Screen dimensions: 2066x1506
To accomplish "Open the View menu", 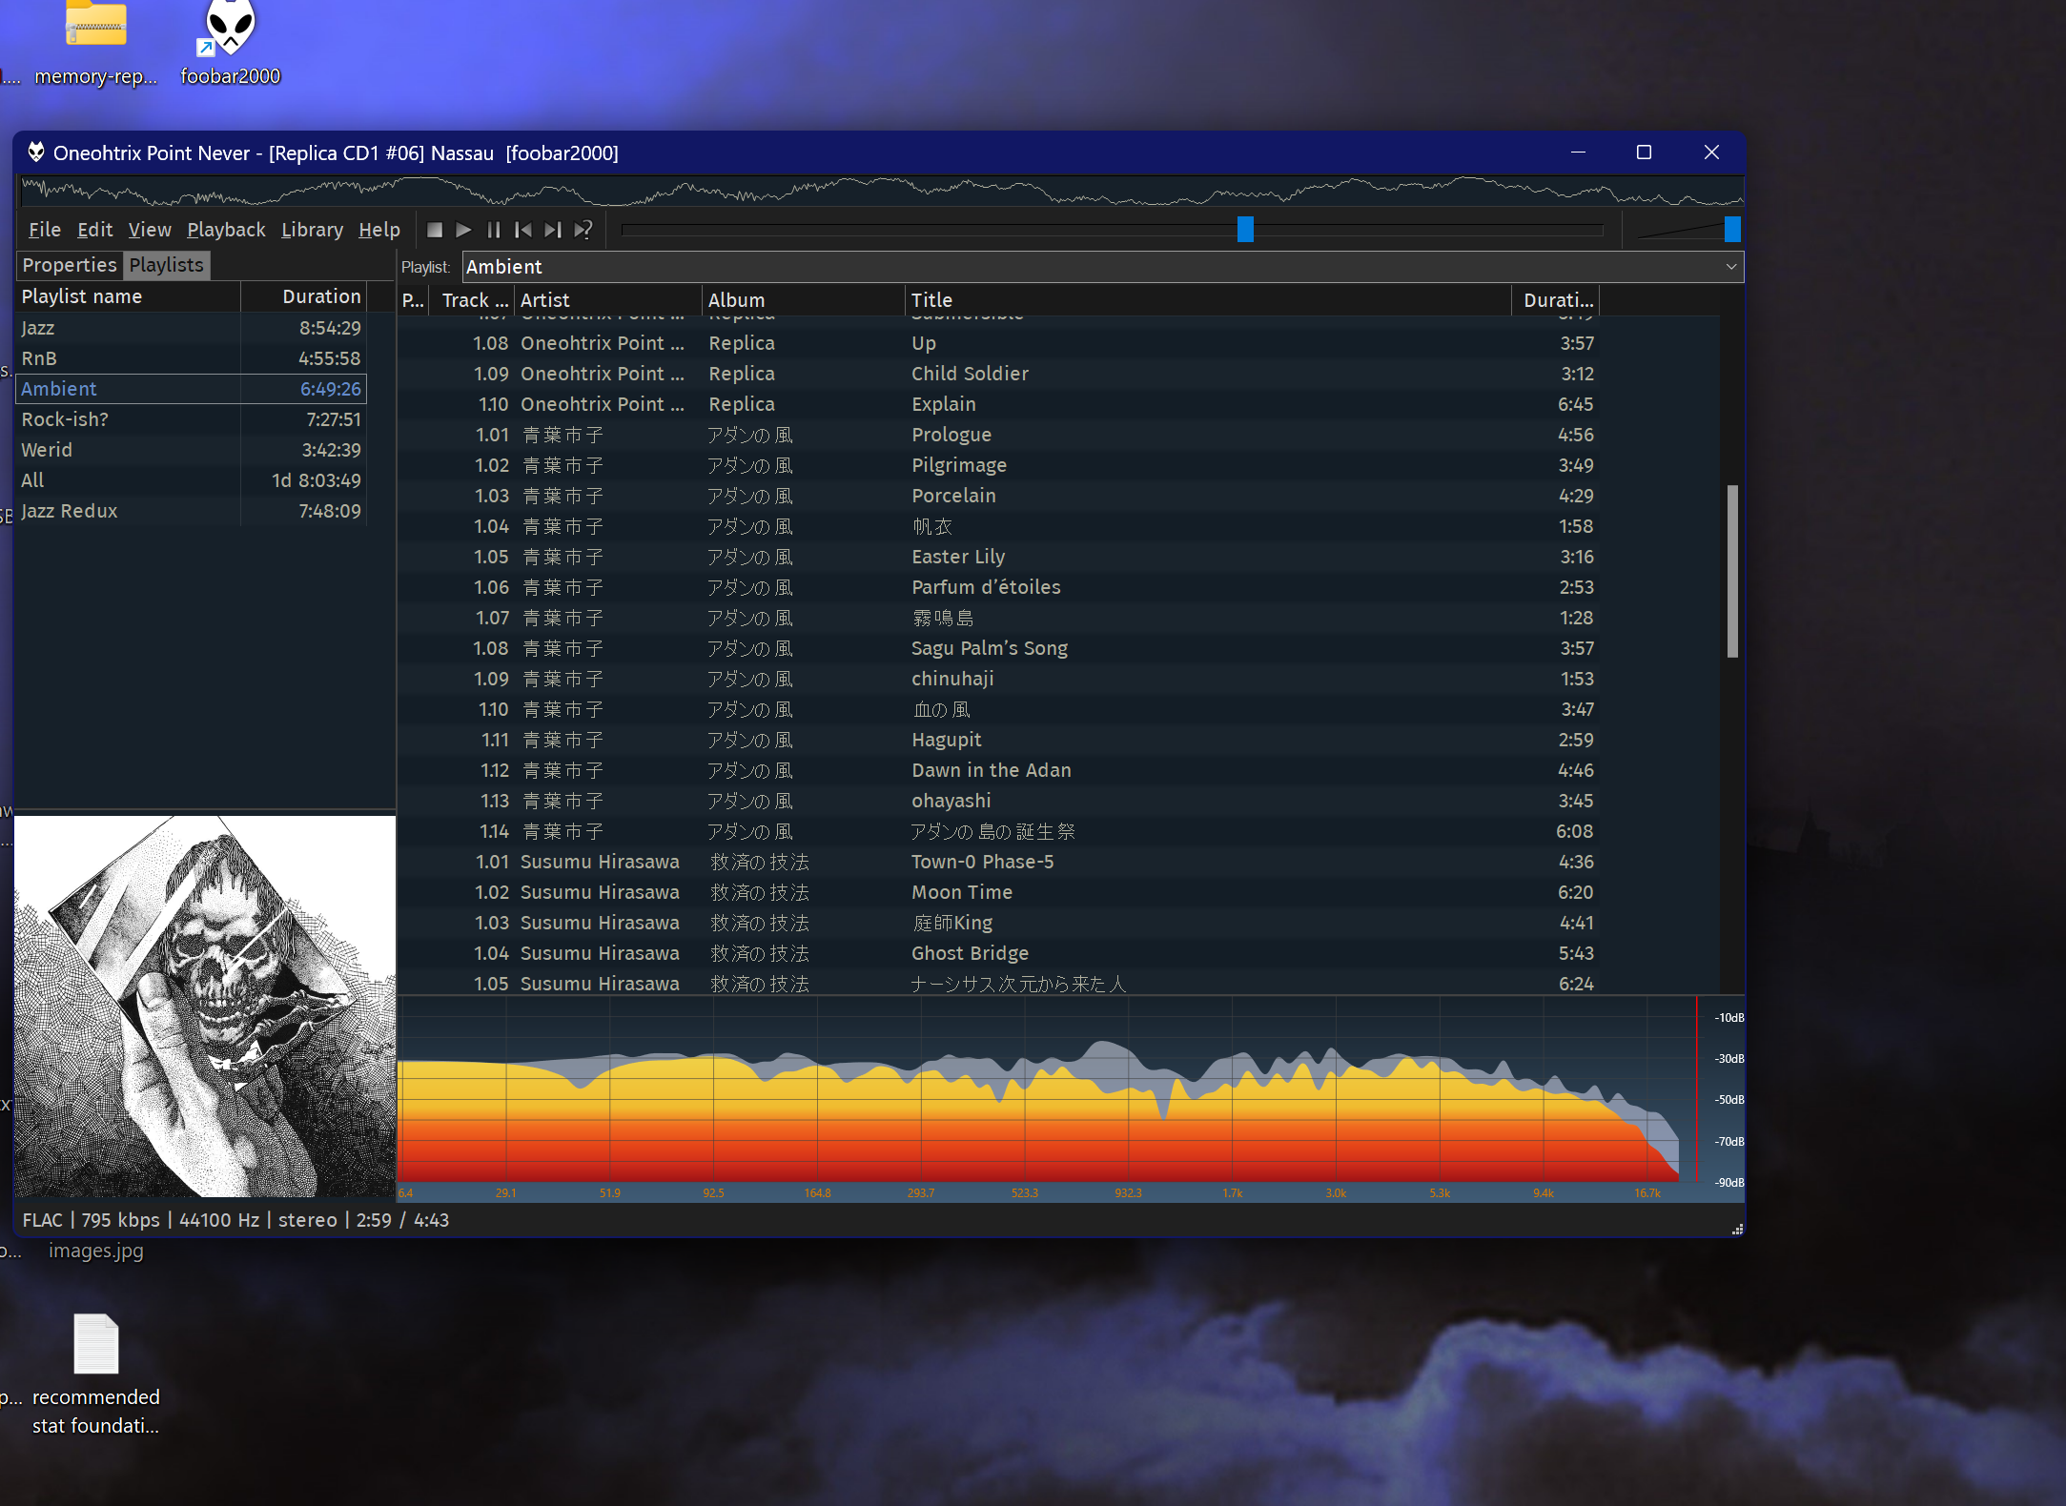I will point(150,230).
